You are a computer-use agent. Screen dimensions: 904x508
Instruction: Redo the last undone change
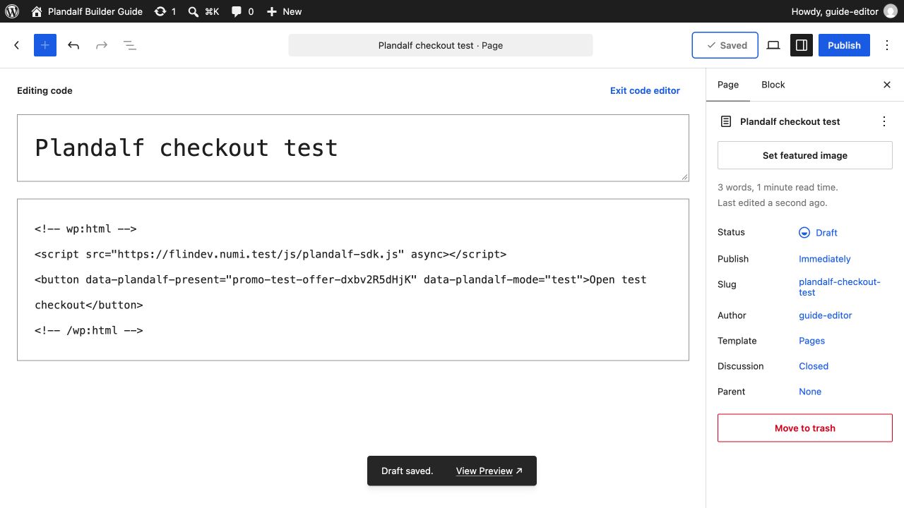click(102, 45)
